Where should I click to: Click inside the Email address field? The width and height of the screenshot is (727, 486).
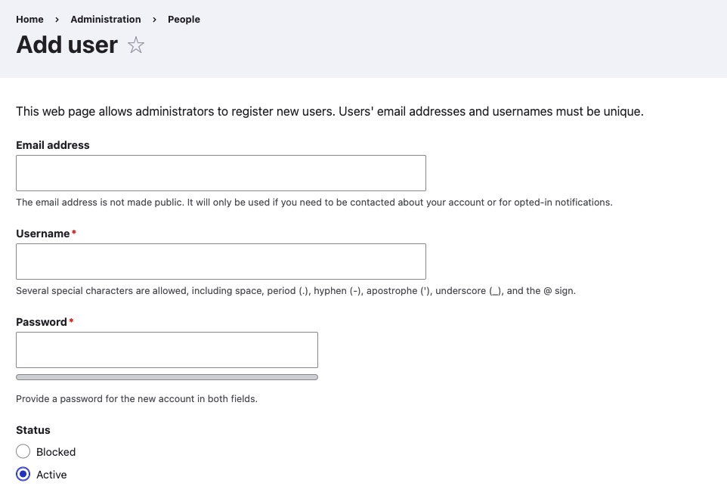coord(221,172)
